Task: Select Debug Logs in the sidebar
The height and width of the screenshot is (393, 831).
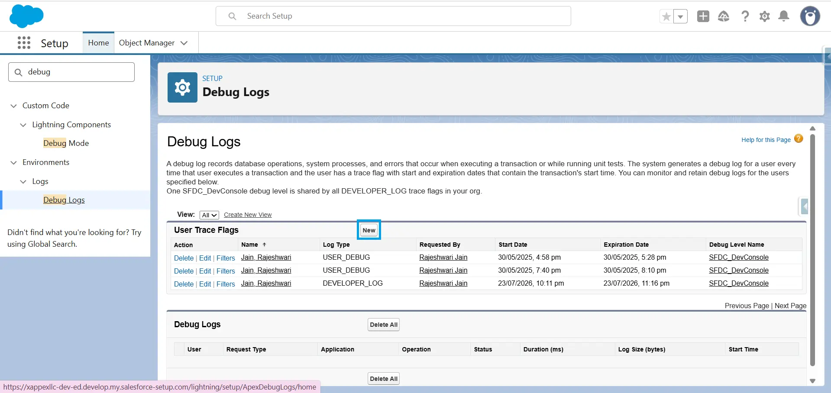Action: pos(64,200)
